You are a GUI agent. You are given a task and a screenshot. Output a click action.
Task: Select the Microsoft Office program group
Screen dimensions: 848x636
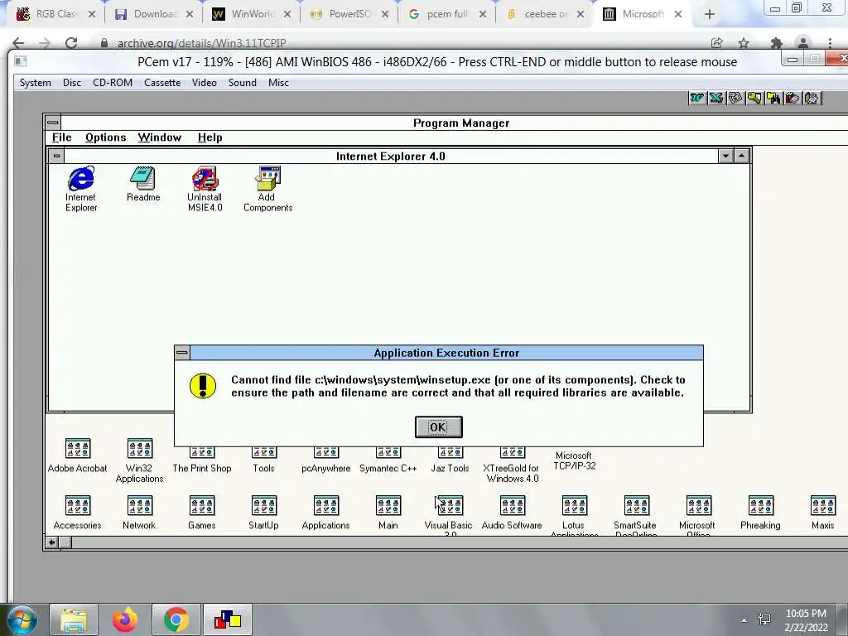tap(698, 515)
